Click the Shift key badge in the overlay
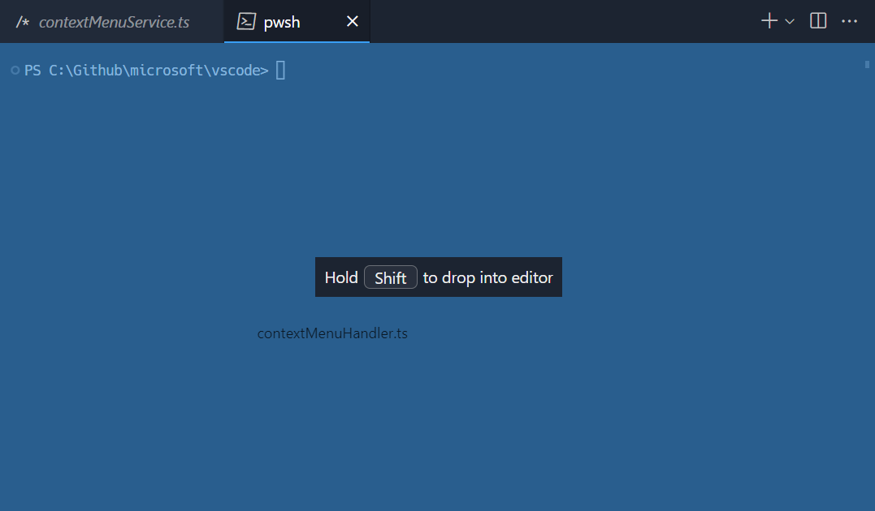Viewport: 875px width, 511px height. (x=391, y=277)
